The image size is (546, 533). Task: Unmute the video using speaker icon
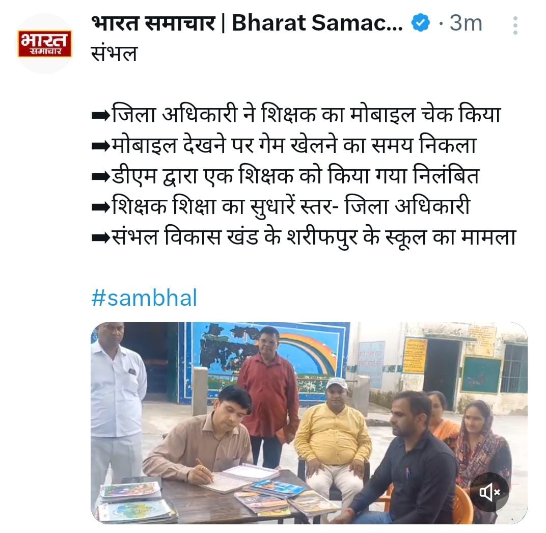click(489, 492)
